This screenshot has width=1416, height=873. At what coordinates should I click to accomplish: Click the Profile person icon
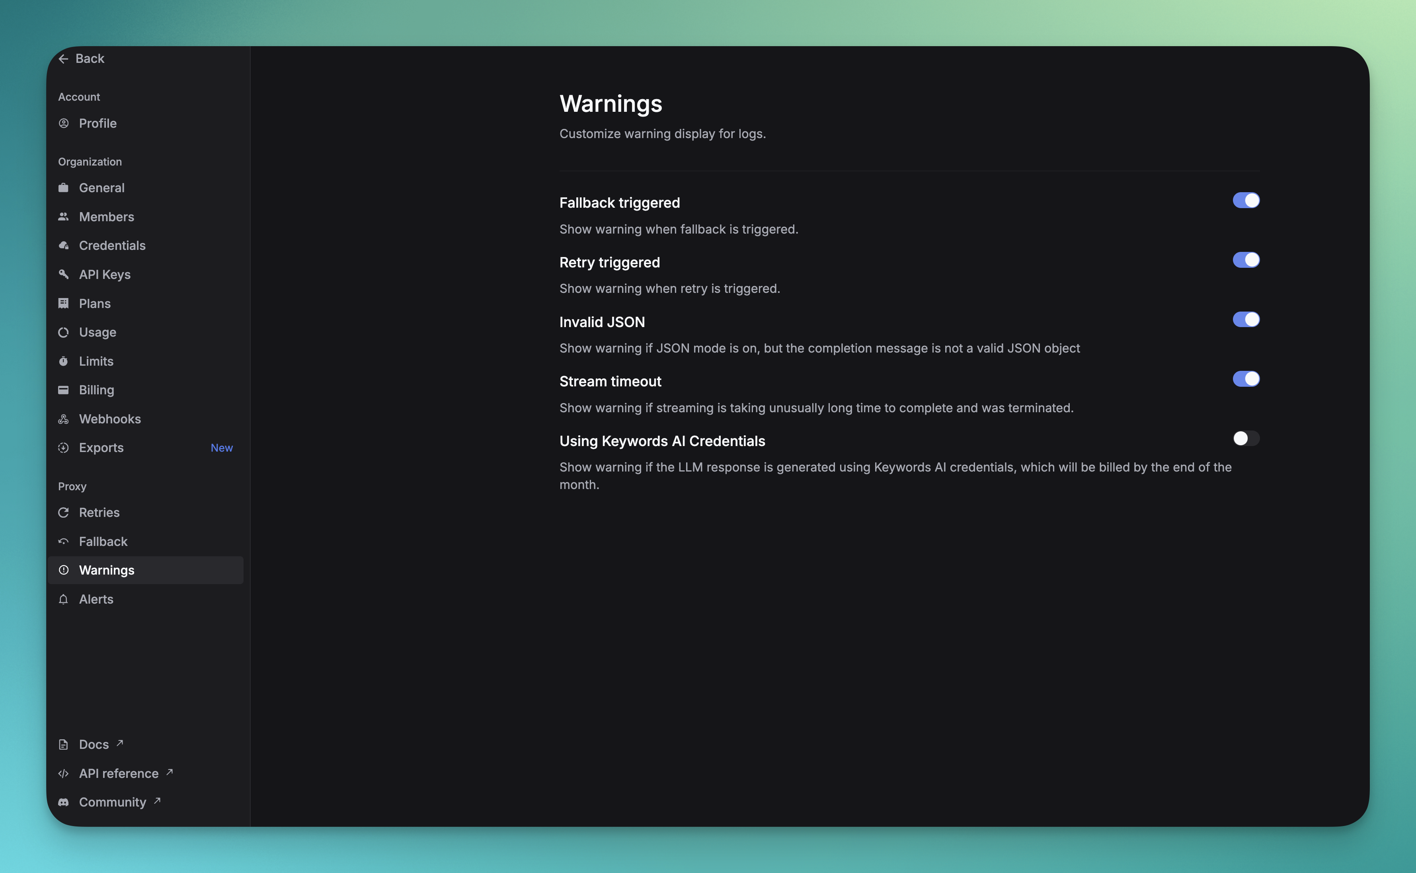pos(64,123)
